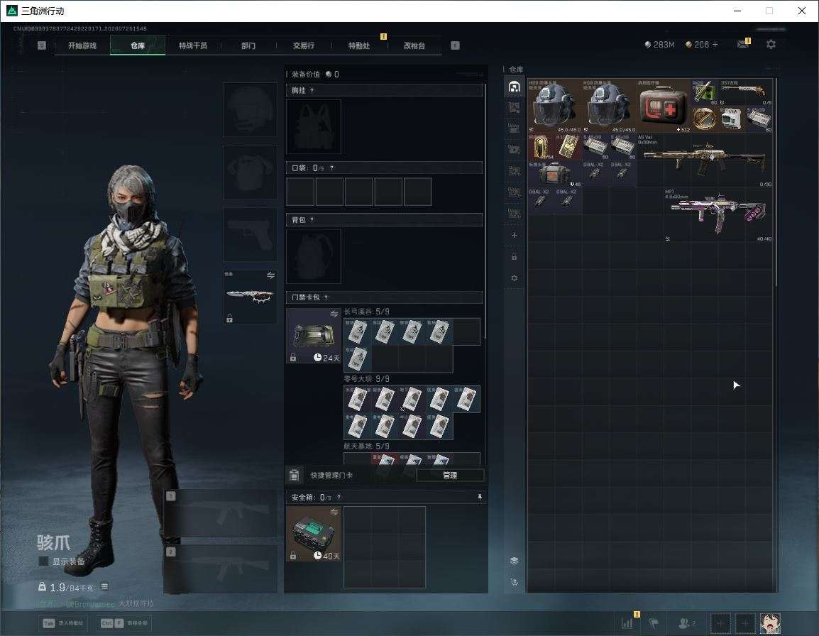Open the mail inbox icon
The width and height of the screenshot is (819, 636).
(743, 45)
